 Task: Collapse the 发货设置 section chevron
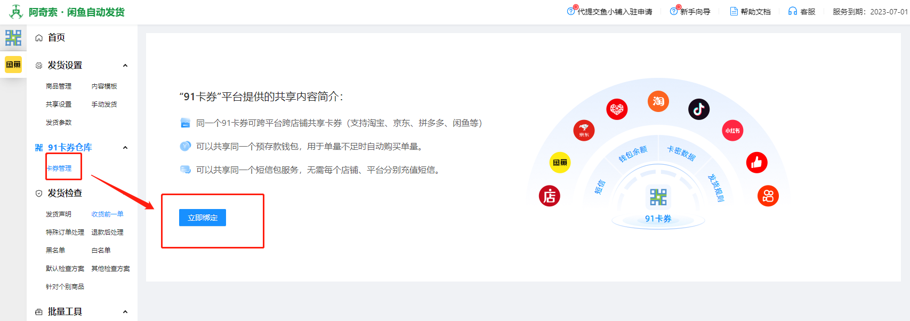[125, 66]
